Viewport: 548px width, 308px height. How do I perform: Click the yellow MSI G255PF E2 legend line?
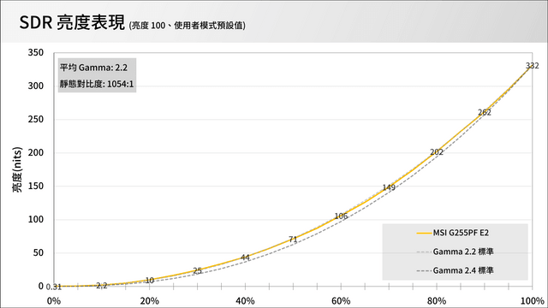(x=424, y=233)
